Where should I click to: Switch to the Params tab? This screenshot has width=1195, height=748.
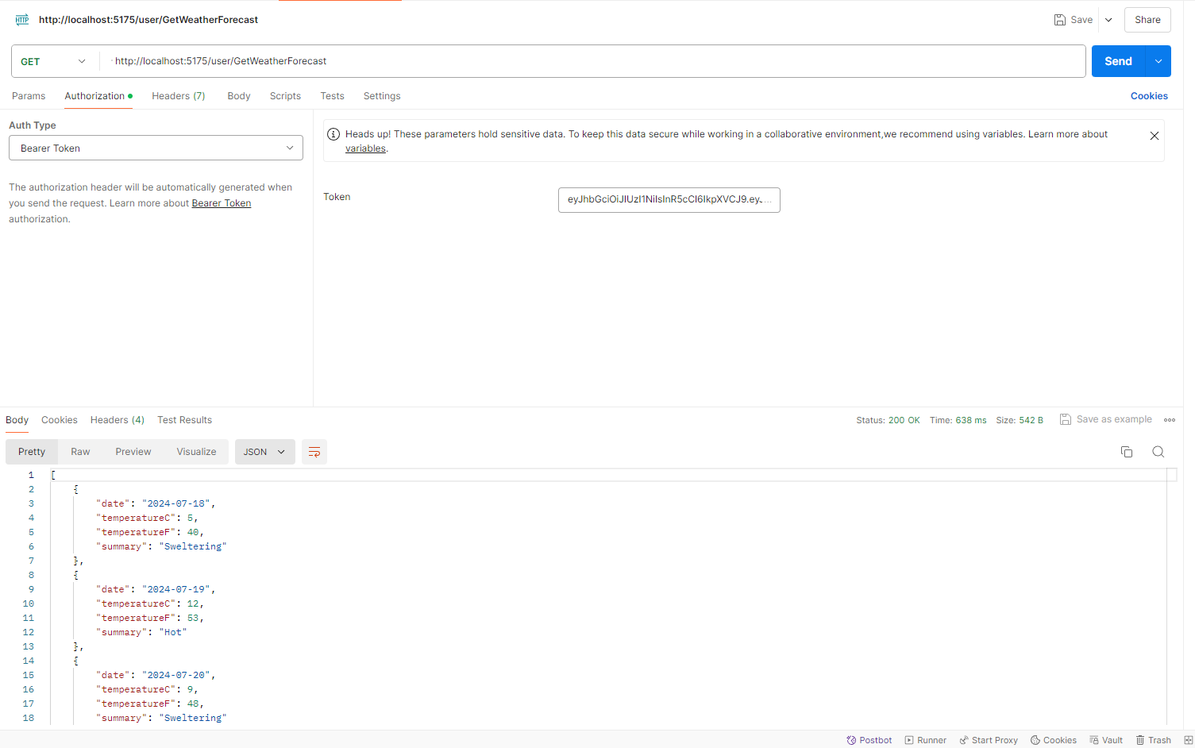29,96
